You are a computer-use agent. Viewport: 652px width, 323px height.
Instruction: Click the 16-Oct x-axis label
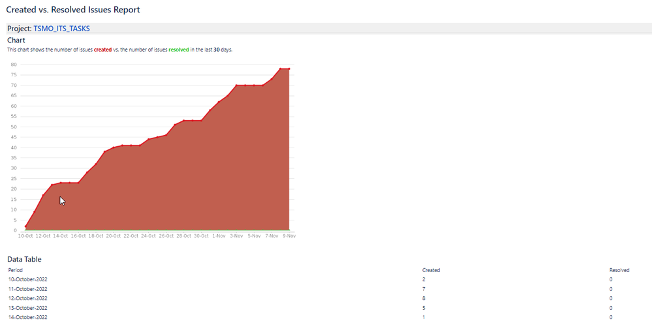(x=78, y=236)
